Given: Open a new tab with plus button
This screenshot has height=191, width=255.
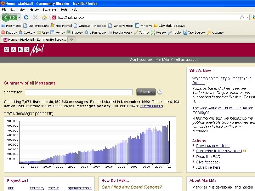Looking at the screenshot, I should (72, 40).
